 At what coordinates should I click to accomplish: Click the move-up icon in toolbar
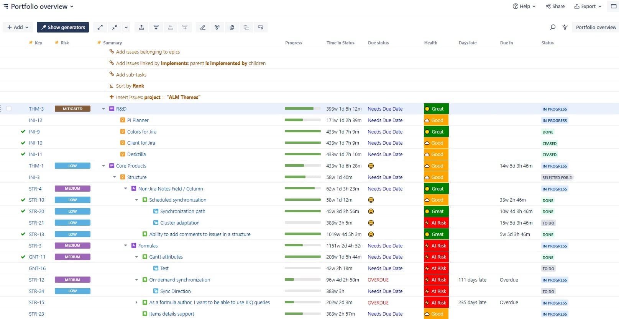(141, 27)
